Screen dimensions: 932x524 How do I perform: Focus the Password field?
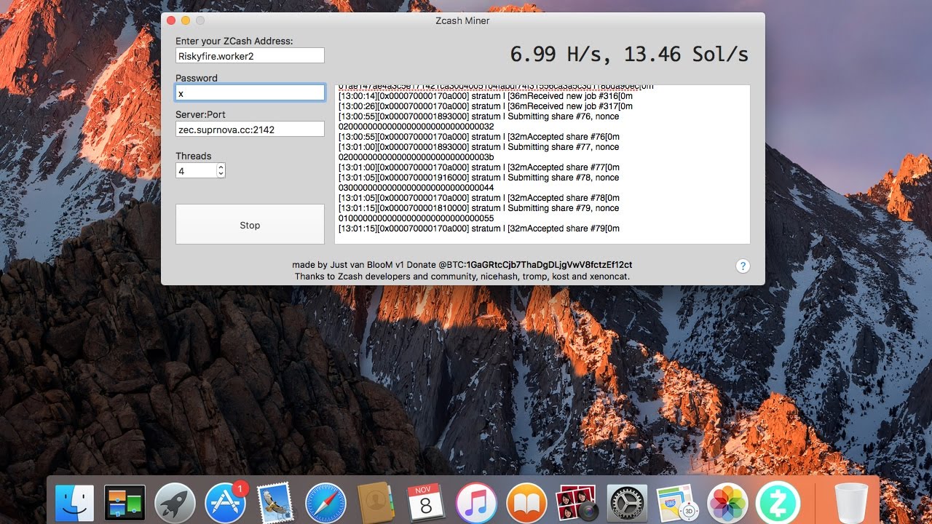click(250, 92)
